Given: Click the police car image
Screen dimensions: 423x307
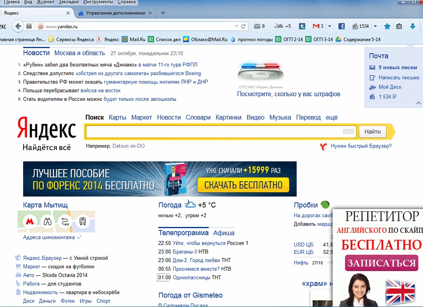Looking at the screenshot, I should pos(261,72).
